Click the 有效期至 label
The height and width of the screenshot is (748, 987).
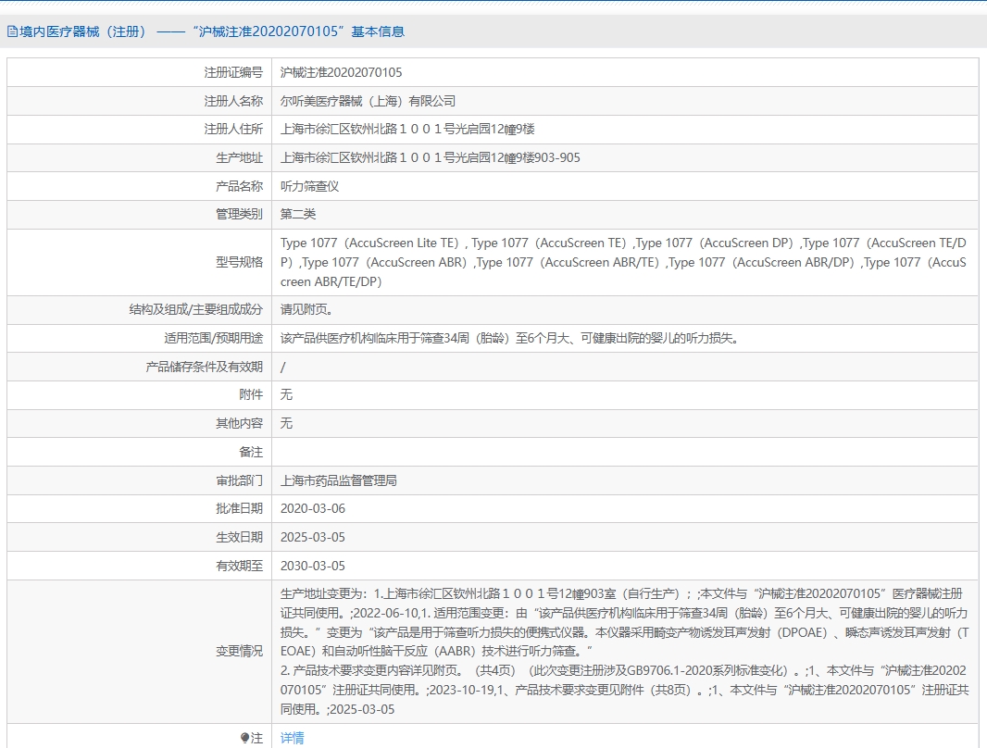[239, 566]
